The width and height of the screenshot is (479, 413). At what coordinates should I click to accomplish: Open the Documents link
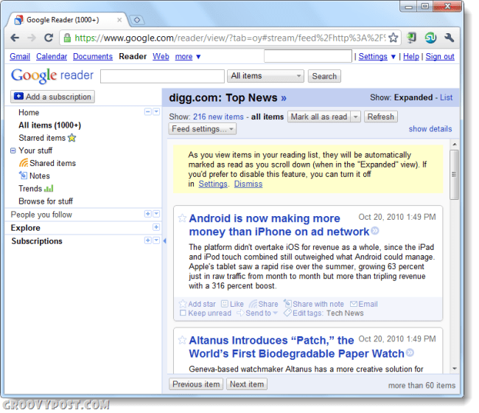(93, 57)
